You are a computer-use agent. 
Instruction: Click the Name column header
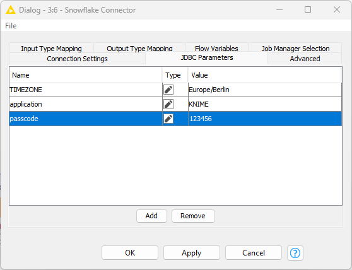[x=86, y=75]
